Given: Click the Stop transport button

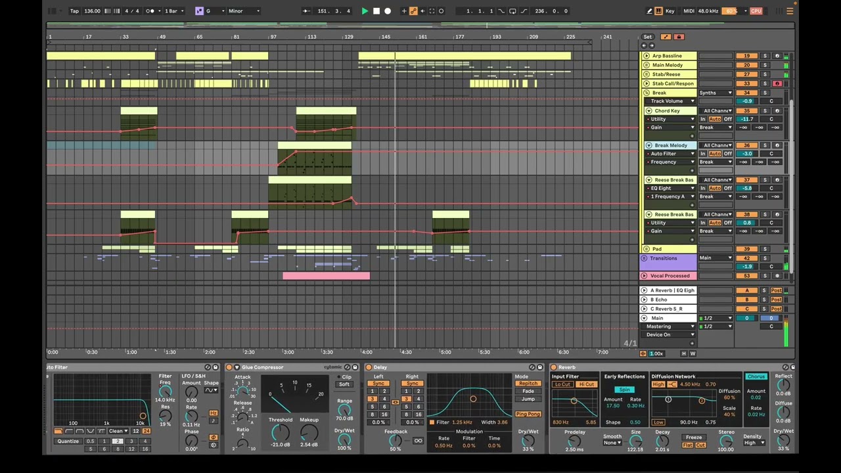Looking at the screenshot, I should pyautogui.click(x=376, y=11).
